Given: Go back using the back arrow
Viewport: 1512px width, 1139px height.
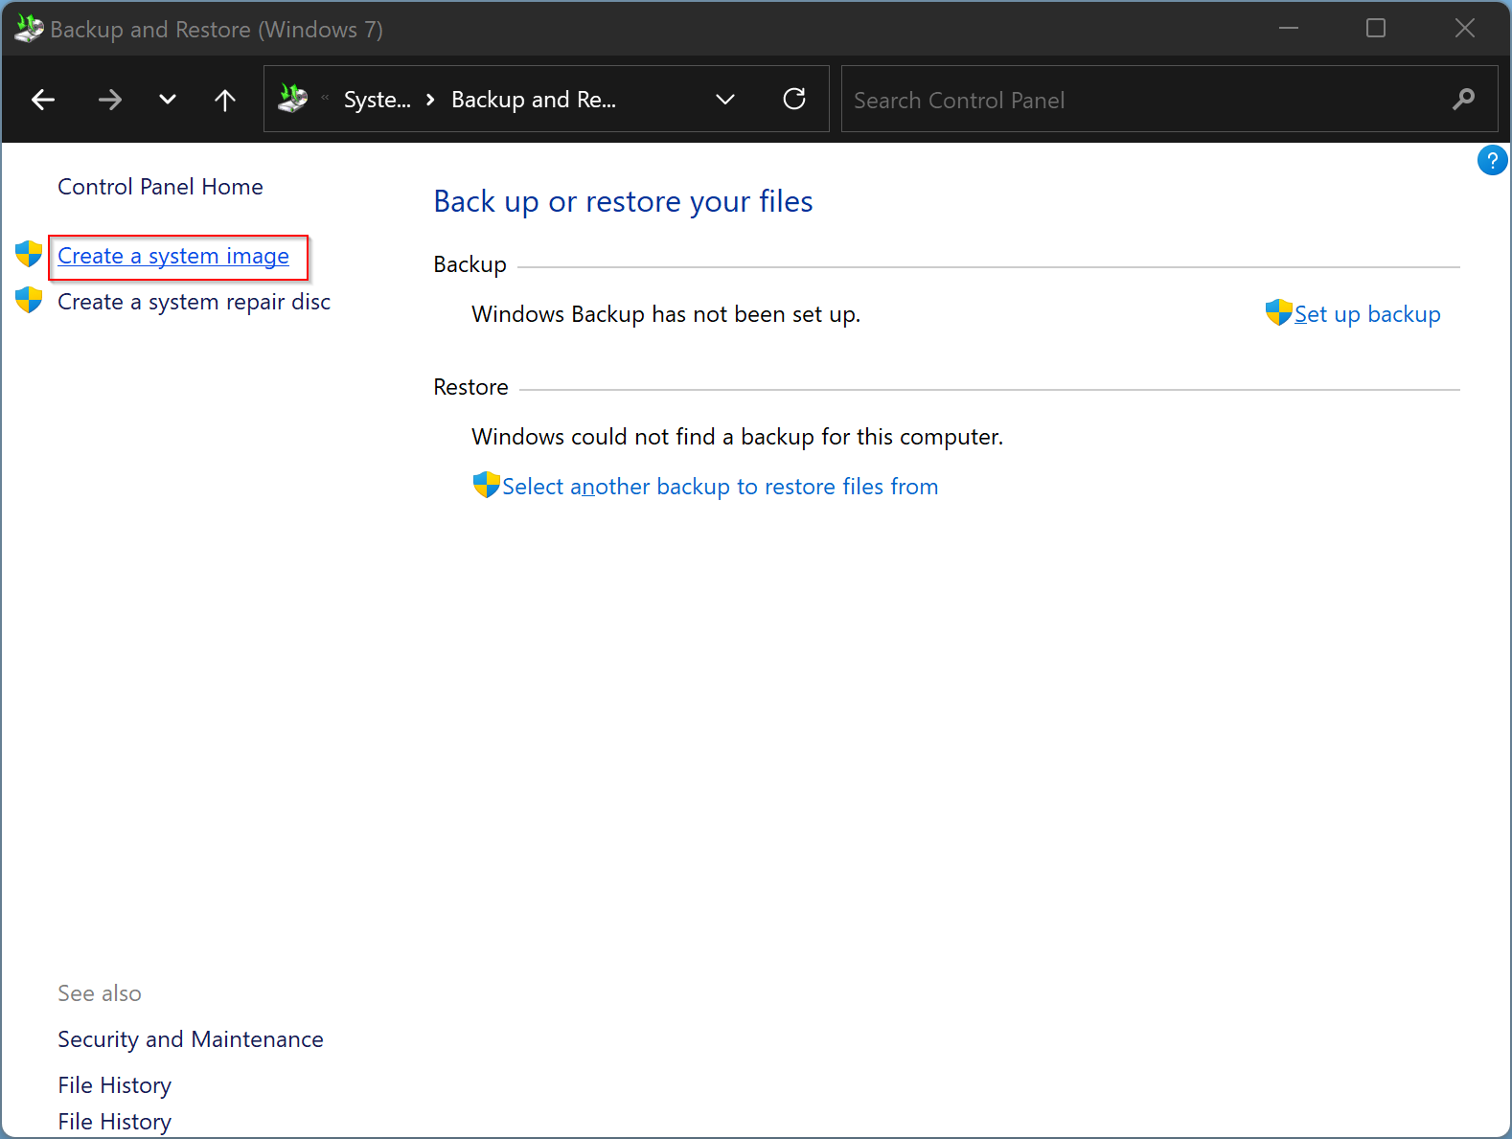Looking at the screenshot, I should tap(43, 100).
